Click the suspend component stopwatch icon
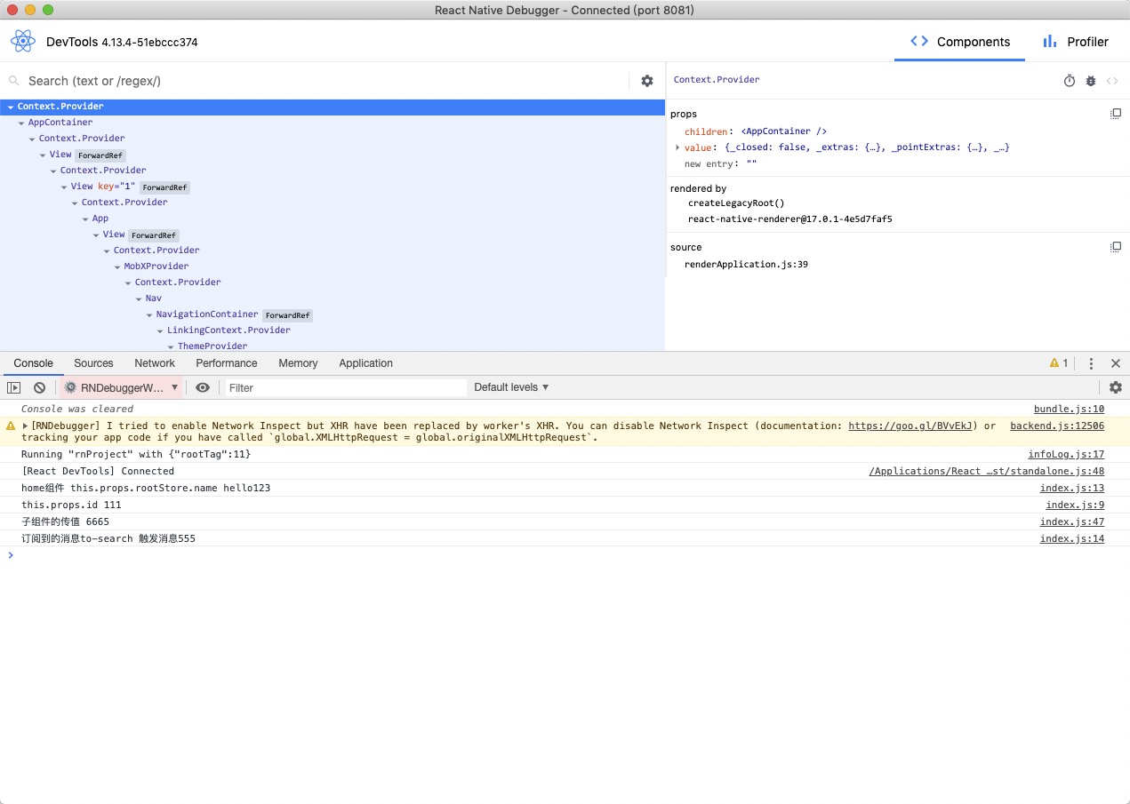The width and height of the screenshot is (1130, 804). tap(1070, 81)
